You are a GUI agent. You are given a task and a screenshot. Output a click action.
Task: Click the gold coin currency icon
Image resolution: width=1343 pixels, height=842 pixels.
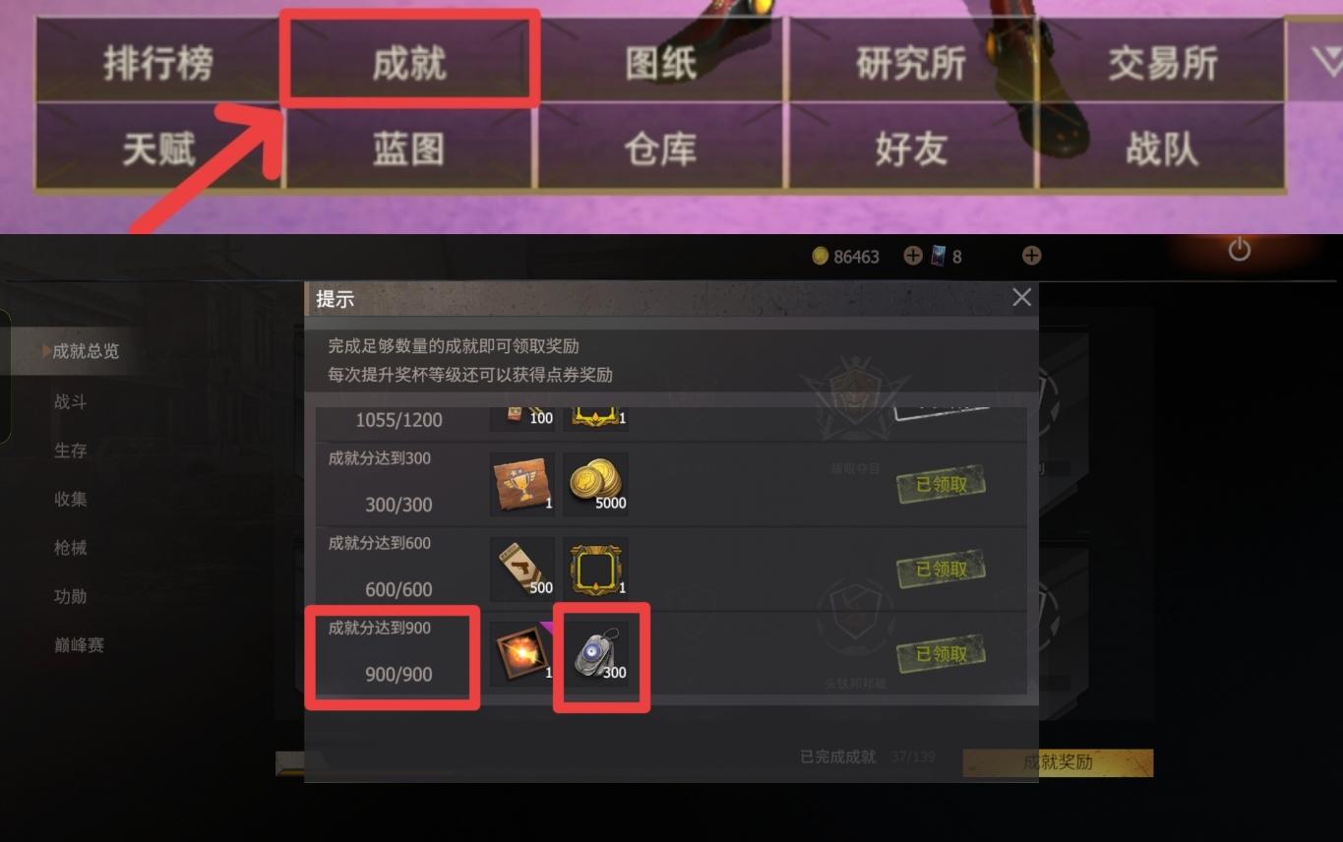[821, 256]
